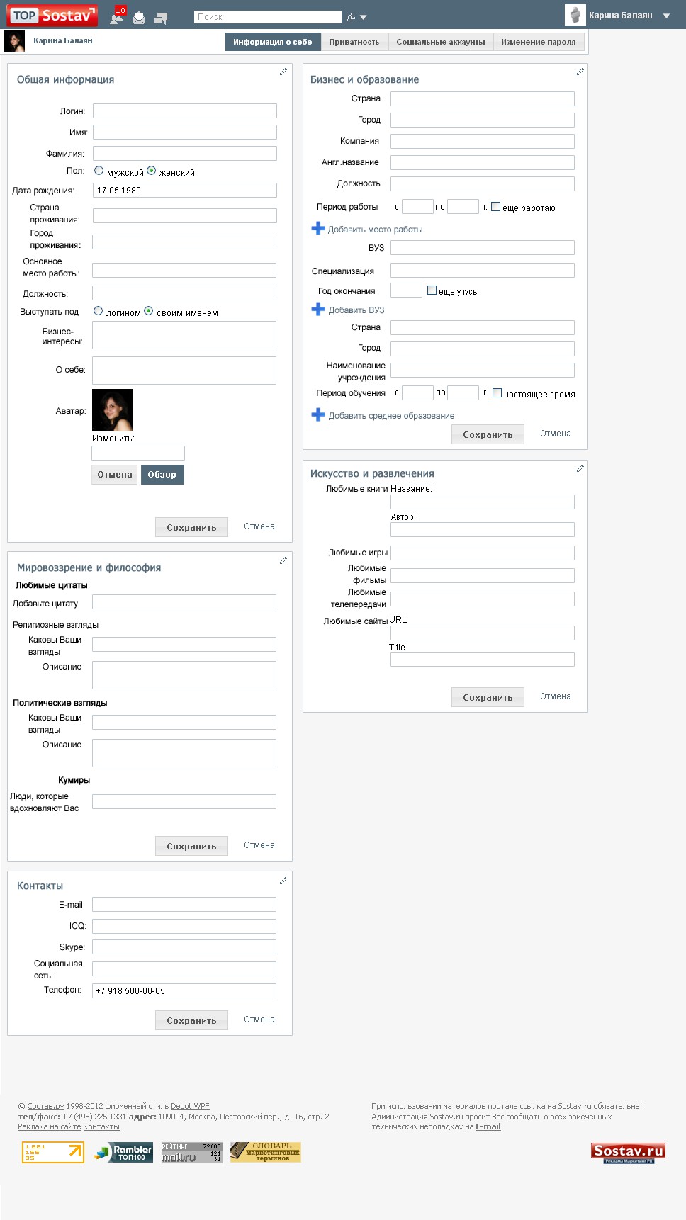
Task: Save the Контакты section
Action: coord(191,1020)
